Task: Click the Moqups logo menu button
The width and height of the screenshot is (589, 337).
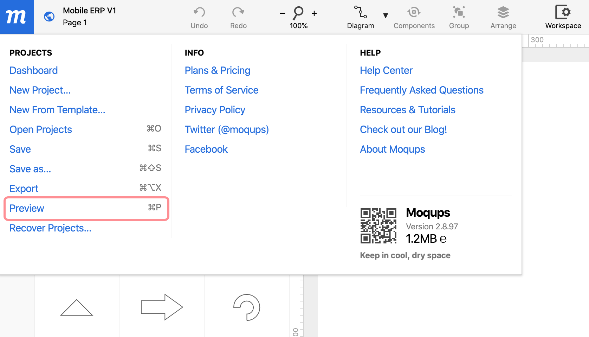Action: tap(17, 17)
